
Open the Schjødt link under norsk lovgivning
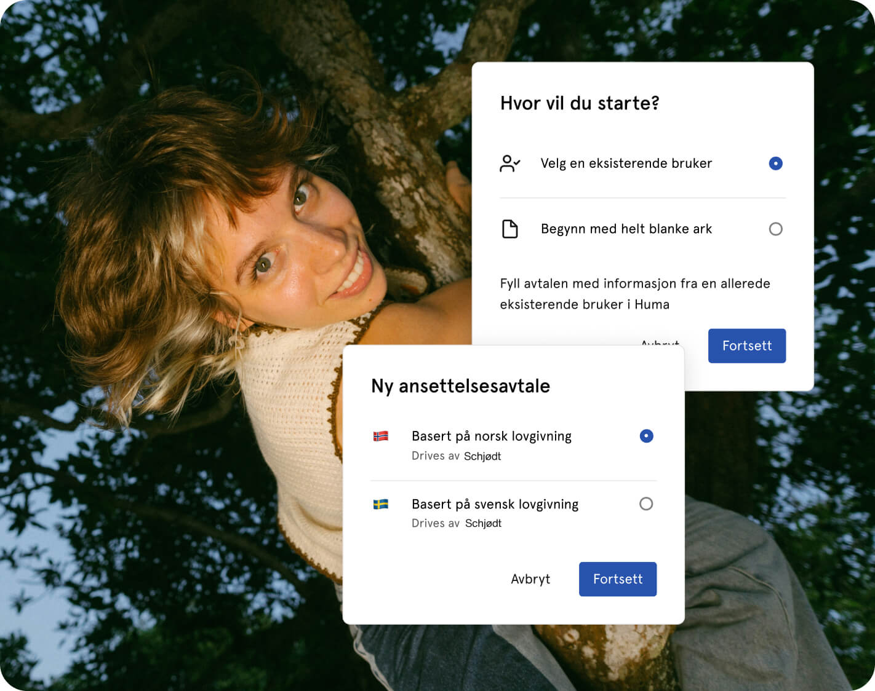tap(482, 456)
